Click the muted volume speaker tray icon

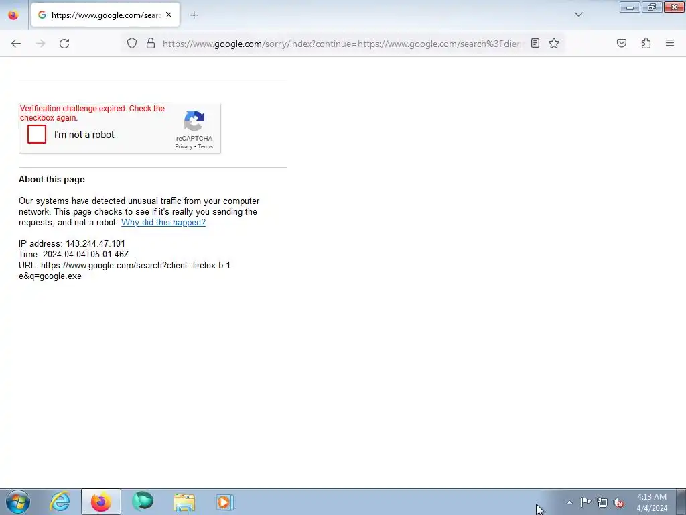(618, 502)
